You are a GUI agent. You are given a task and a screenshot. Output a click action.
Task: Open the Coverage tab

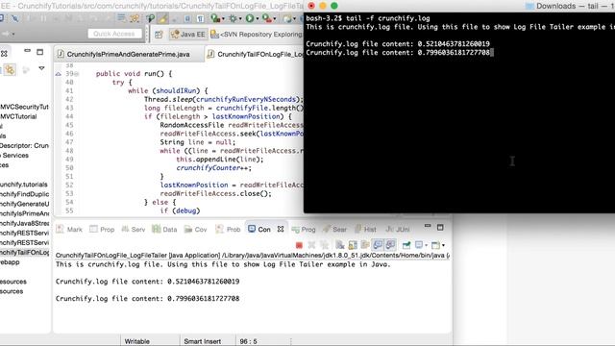click(196, 229)
